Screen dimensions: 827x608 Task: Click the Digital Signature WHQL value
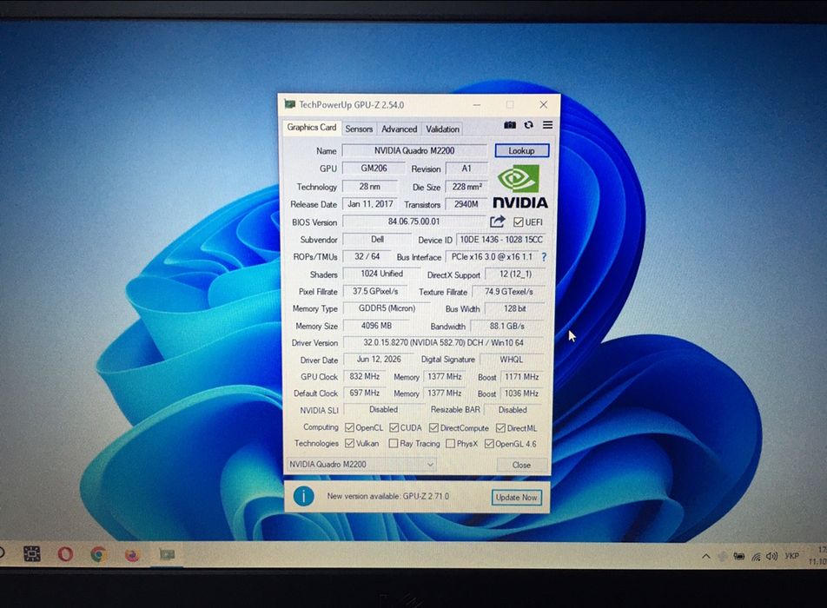coord(511,359)
